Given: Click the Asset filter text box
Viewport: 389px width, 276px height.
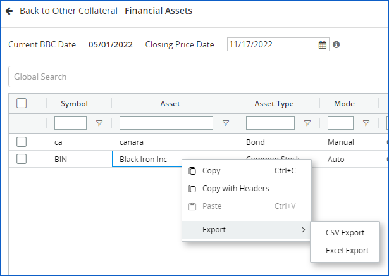Looking at the screenshot, I should tap(166, 123).
